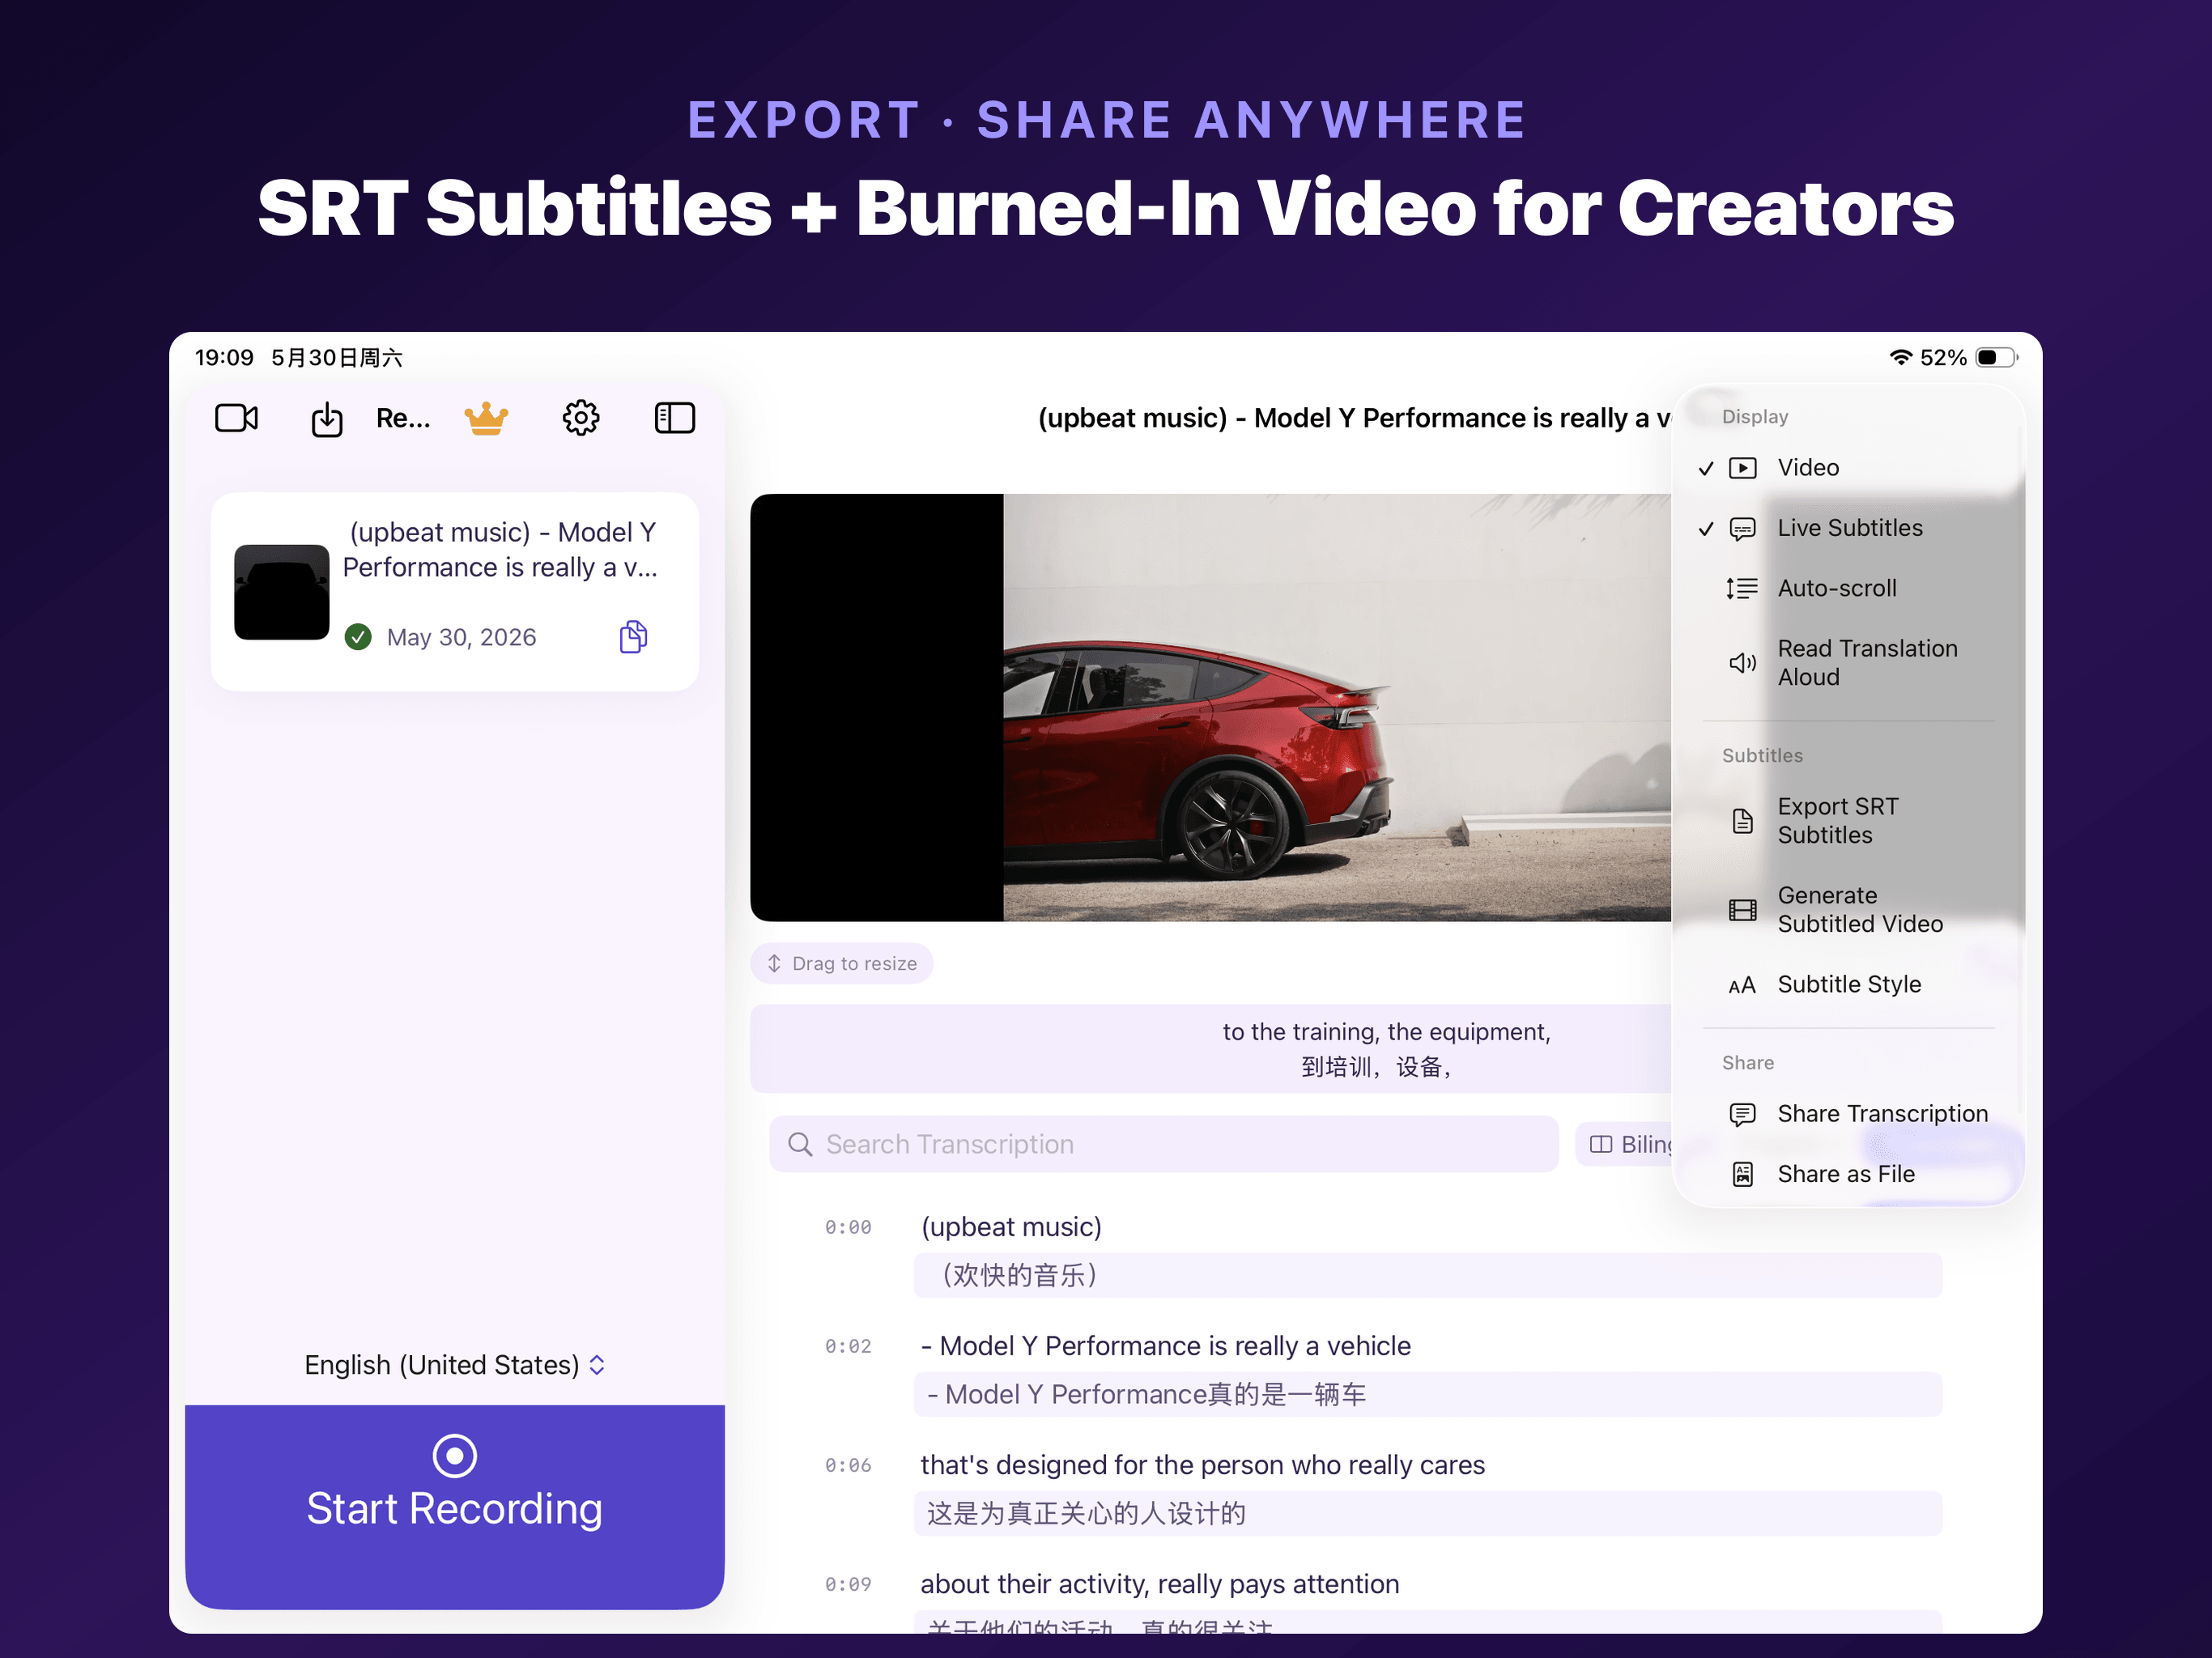Click the Wi-Fi status icon
2212x1658 pixels.
1901,357
